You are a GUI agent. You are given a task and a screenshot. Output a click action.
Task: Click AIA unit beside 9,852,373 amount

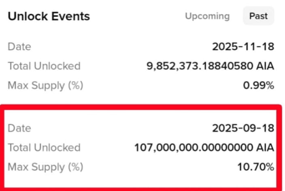coord(265,66)
